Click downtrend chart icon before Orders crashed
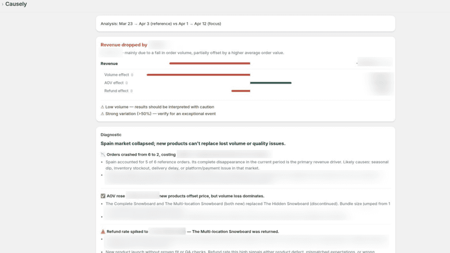 click(x=103, y=155)
